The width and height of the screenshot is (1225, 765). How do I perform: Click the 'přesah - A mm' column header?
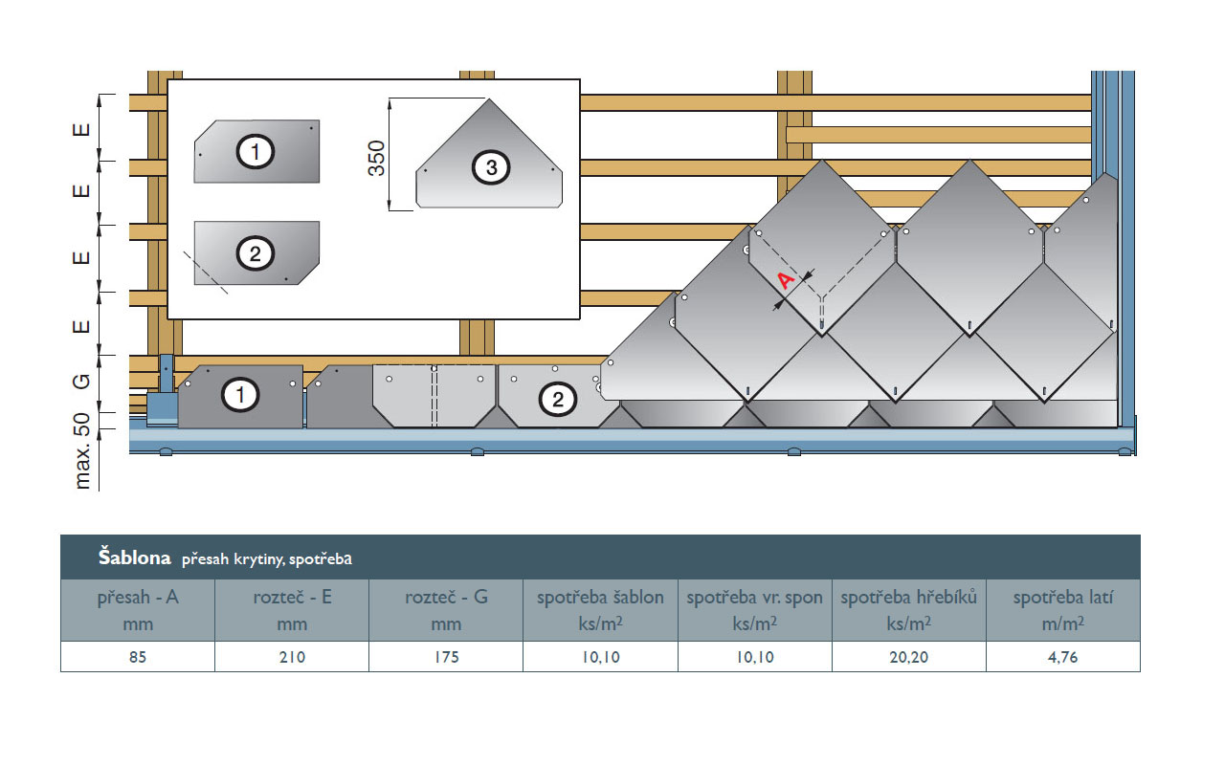pyautogui.click(x=138, y=610)
